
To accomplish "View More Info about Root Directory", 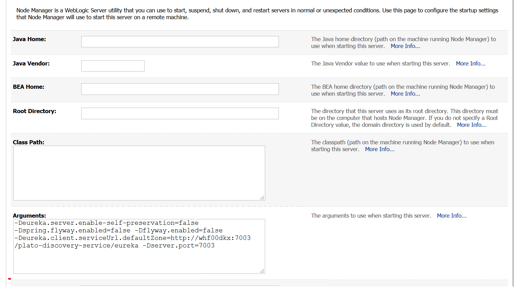I will pyautogui.click(x=471, y=125).
